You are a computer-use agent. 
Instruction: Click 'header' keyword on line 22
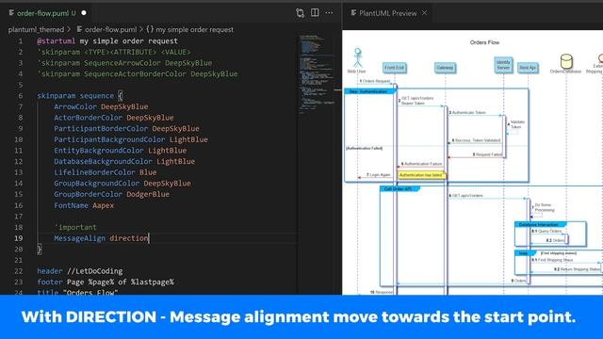[x=50, y=271]
